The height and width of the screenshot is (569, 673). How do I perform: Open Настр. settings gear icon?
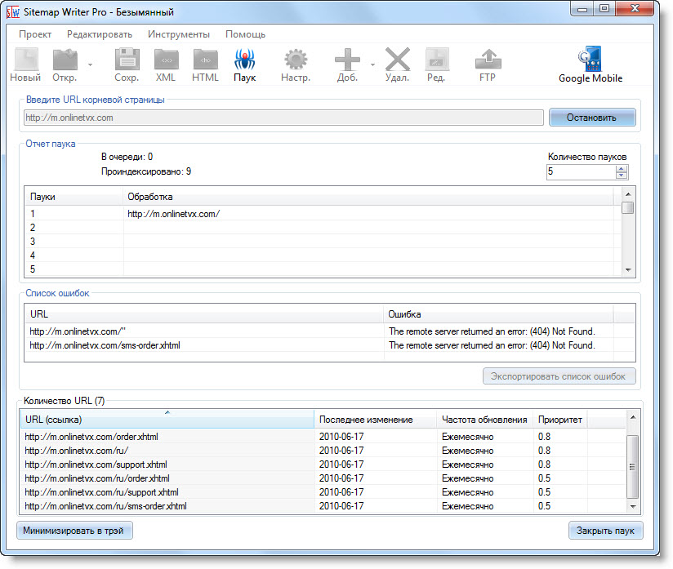296,60
